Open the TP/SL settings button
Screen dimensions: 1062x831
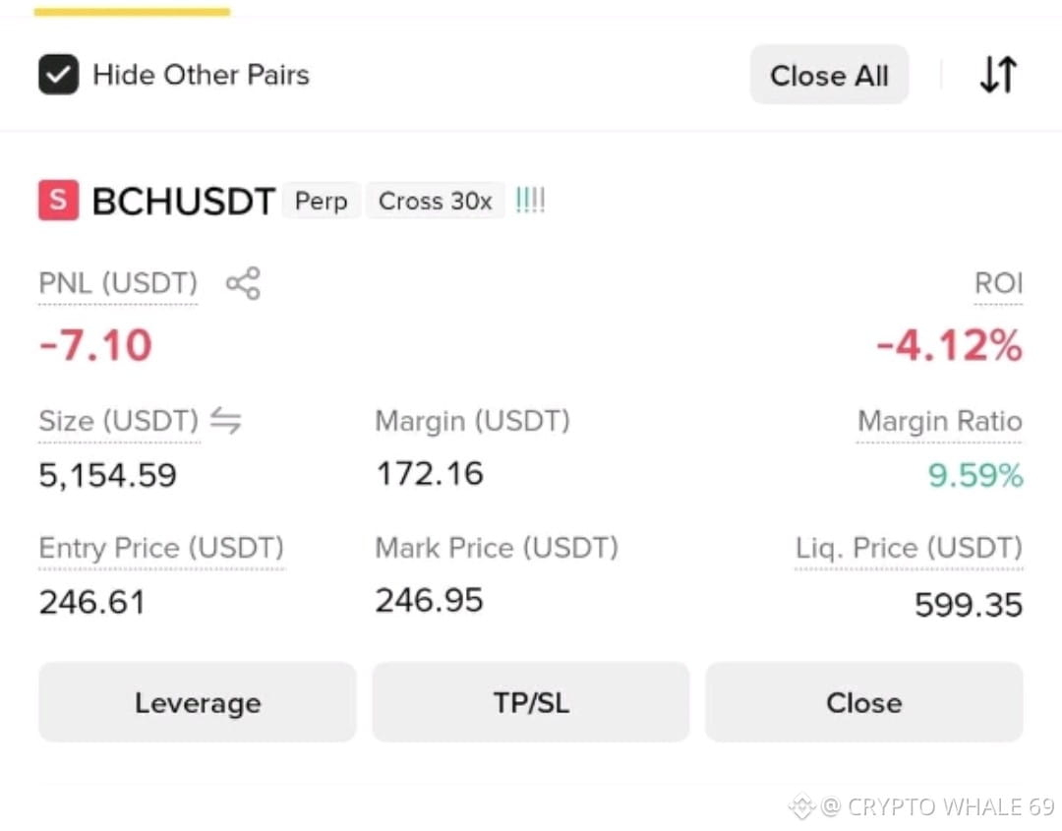click(x=531, y=702)
